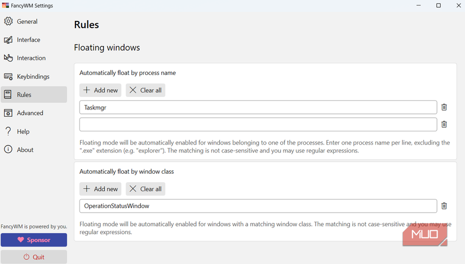The height and width of the screenshot is (264, 465).
Task: Clear all window class rules
Action: (145, 189)
